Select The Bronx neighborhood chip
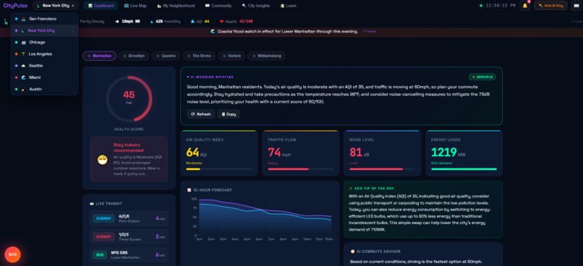The height and width of the screenshot is (266, 583). click(199, 56)
